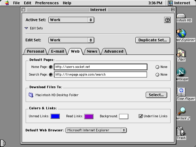
Task: Click the Search Page URL field
Action: click(100, 75)
